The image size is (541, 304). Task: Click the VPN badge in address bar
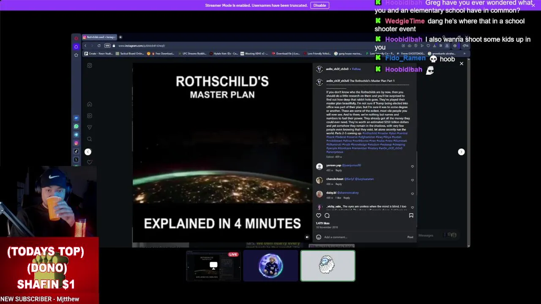tap(107, 46)
